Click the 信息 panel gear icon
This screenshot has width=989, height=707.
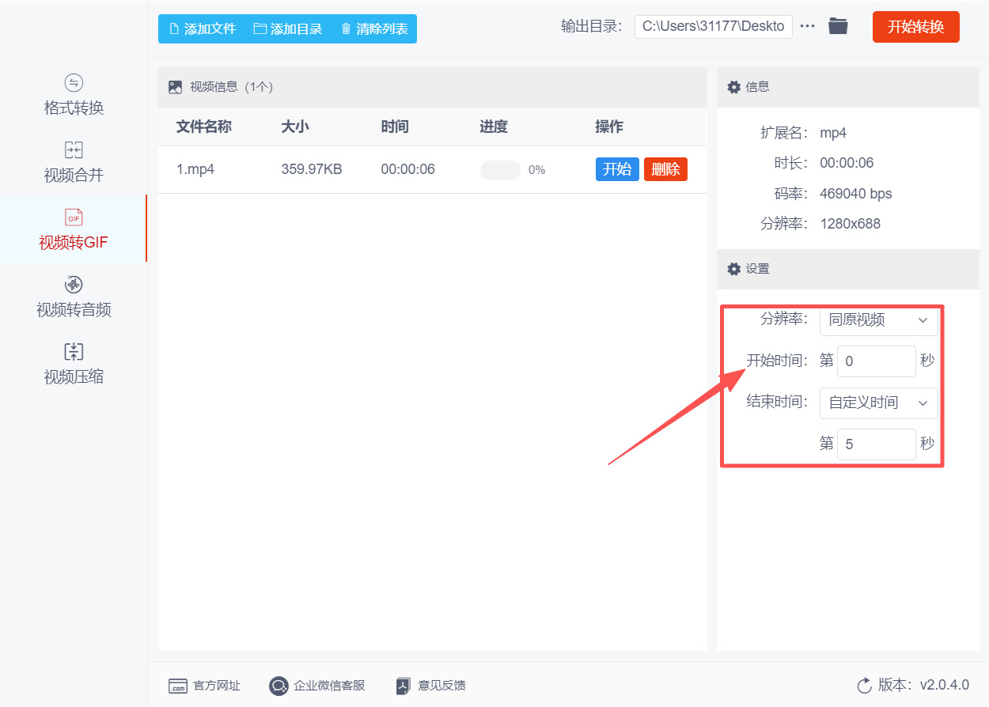pos(734,87)
